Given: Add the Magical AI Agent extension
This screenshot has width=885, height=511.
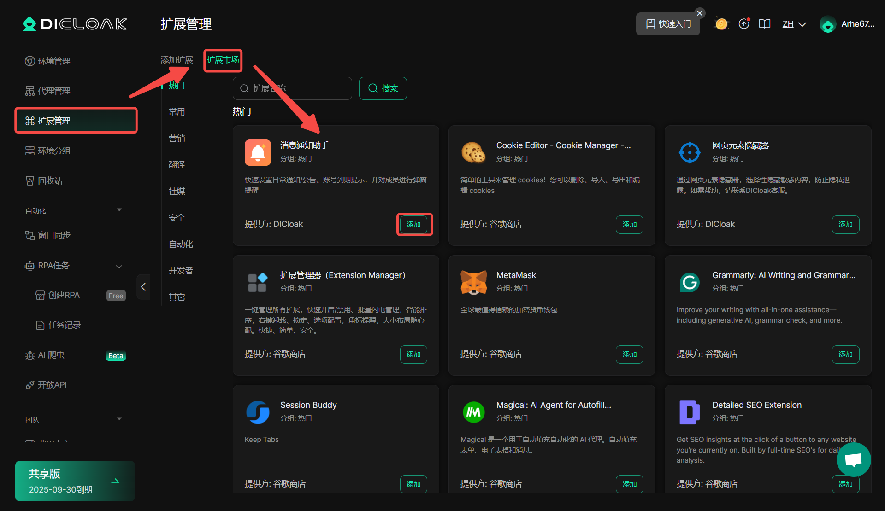Looking at the screenshot, I should tap(630, 484).
